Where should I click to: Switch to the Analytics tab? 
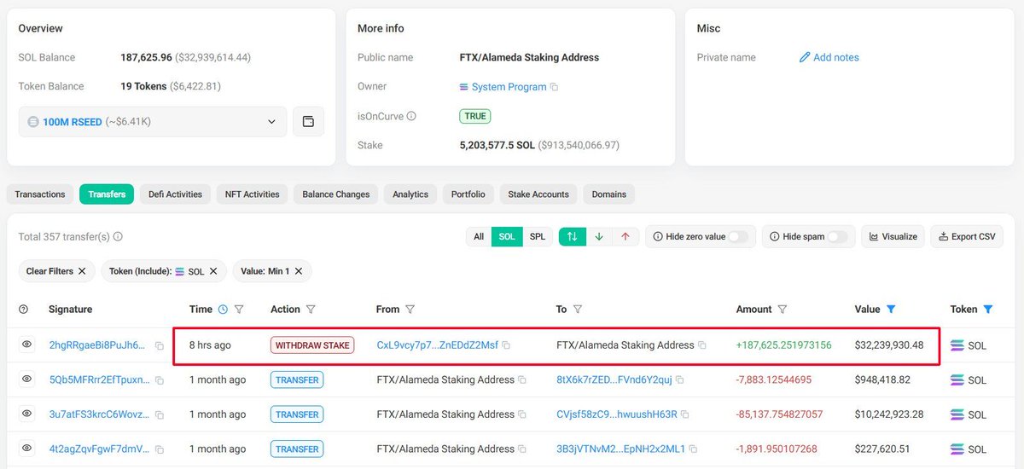[x=410, y=194]
